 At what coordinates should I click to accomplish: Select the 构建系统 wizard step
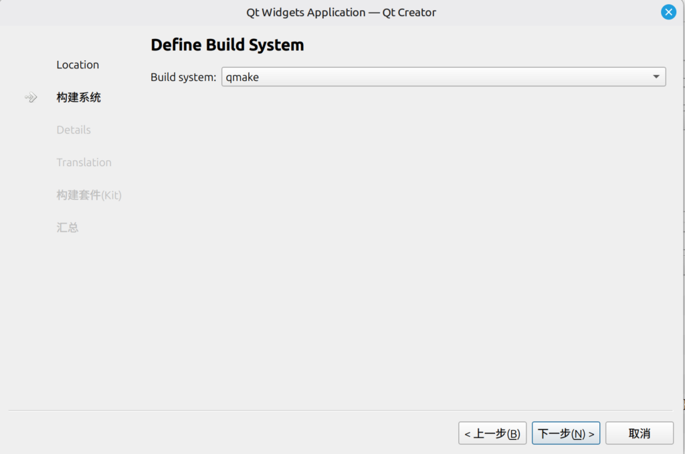[79, 97]
